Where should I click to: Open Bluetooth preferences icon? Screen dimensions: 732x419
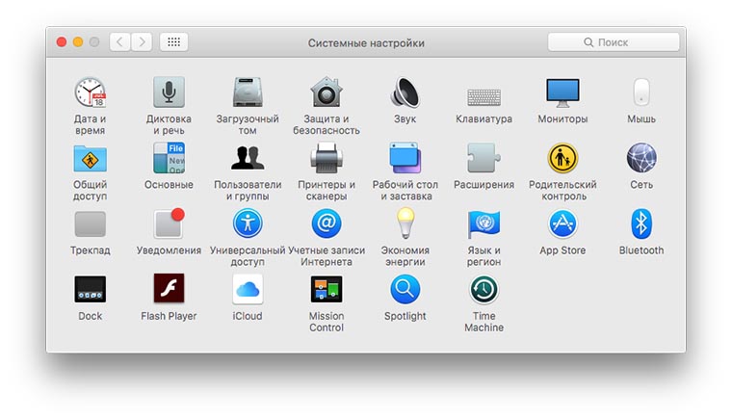pyautogui.click(x=640, y=223)
